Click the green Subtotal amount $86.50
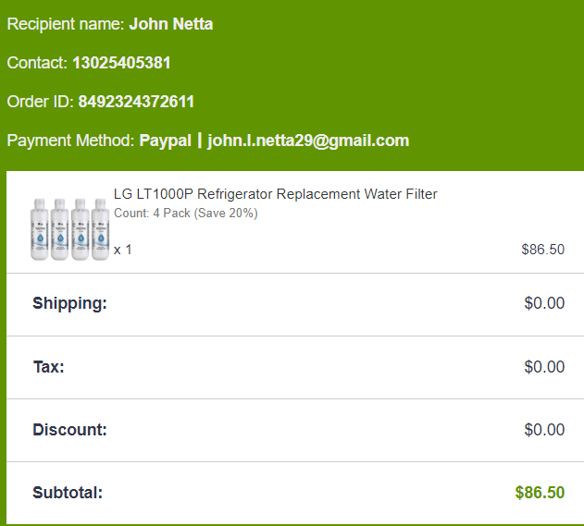The image size is (584, 526). point(540,493)
